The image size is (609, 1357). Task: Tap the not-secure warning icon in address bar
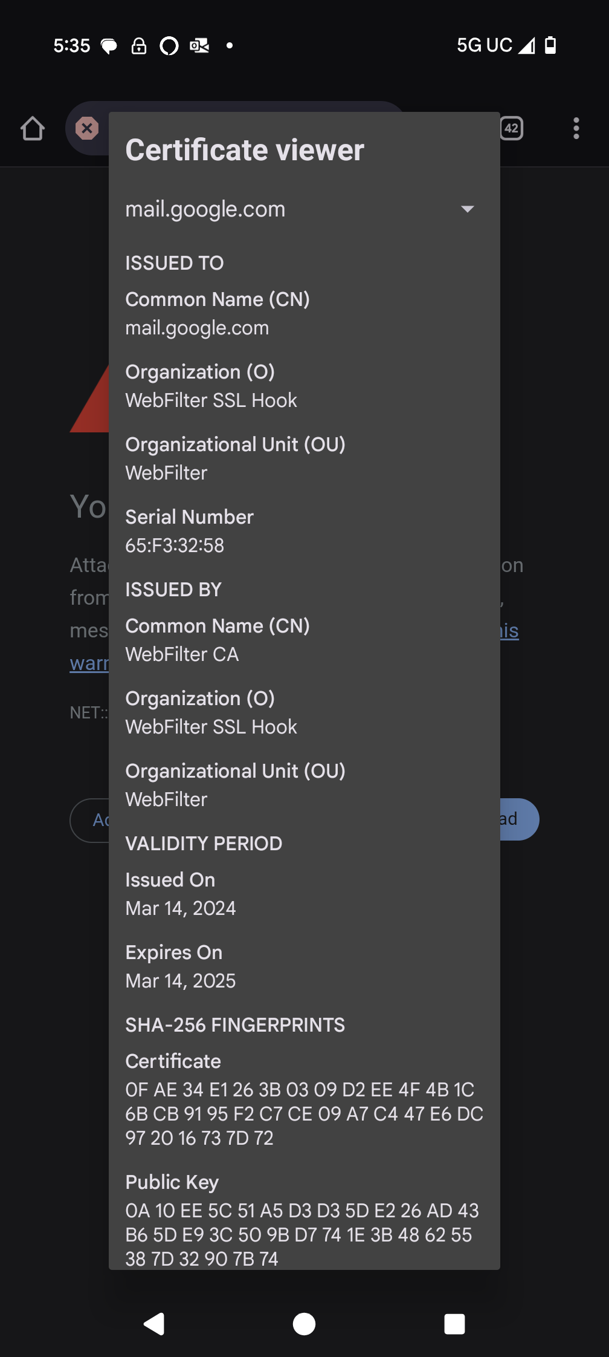click(87, 128)
